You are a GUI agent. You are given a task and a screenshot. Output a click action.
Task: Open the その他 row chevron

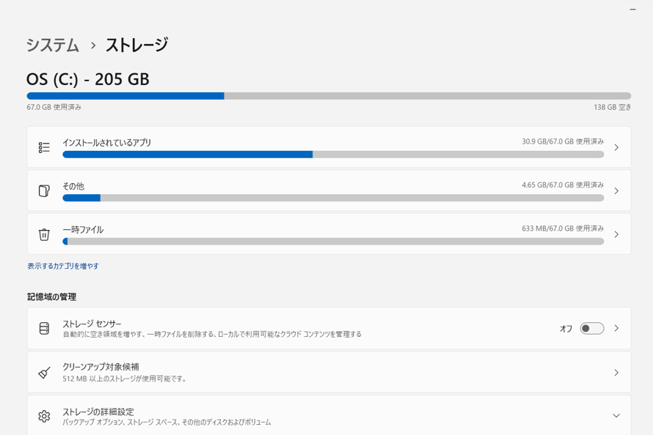(616, 190)
